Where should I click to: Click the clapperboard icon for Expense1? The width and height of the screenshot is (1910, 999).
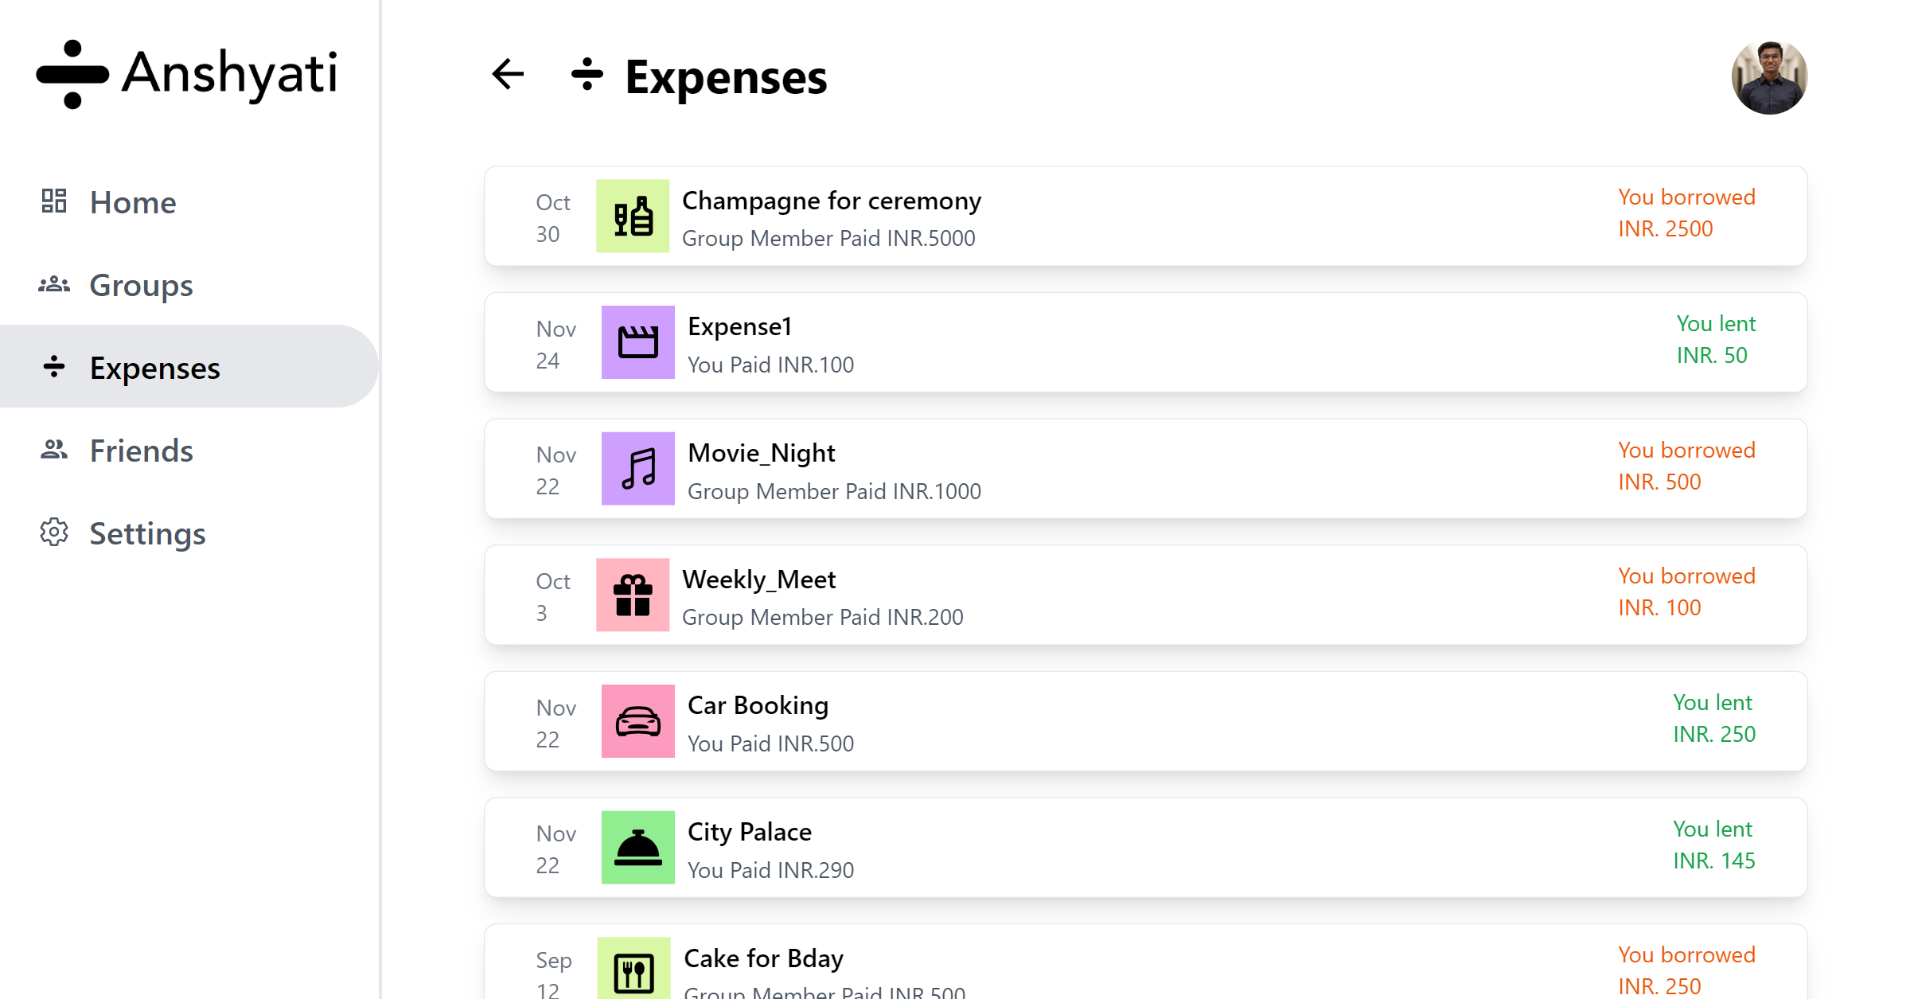coord(637,342)
